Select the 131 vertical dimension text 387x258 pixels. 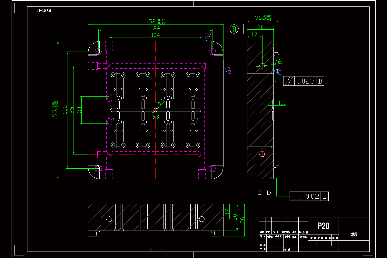(x=64, y=110)
